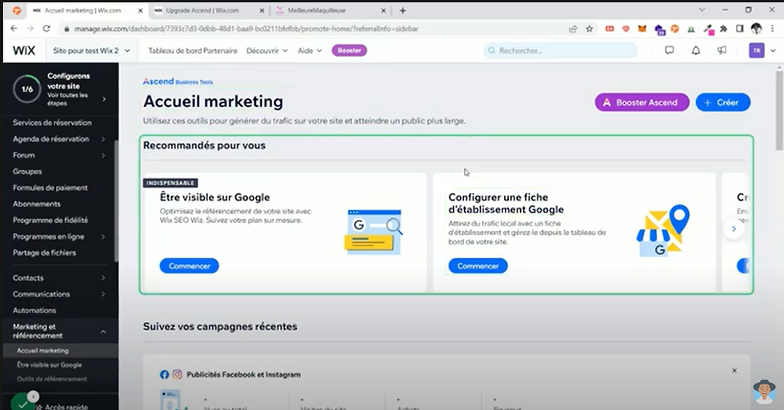Click the sidebar scrollbar thumb

[116, 201]
